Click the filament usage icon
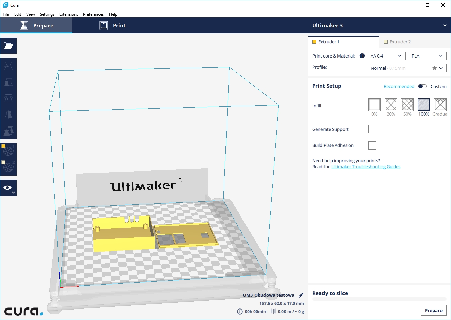Image resolution: width=451 pixels, height=320 pixels. (273, 311)
